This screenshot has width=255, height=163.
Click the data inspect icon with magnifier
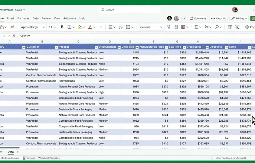click(x=237, y=27)
